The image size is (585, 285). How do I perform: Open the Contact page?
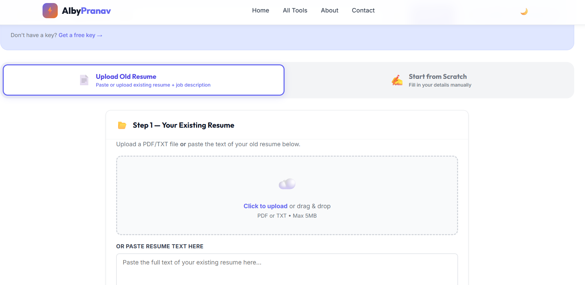click(363, 10)
